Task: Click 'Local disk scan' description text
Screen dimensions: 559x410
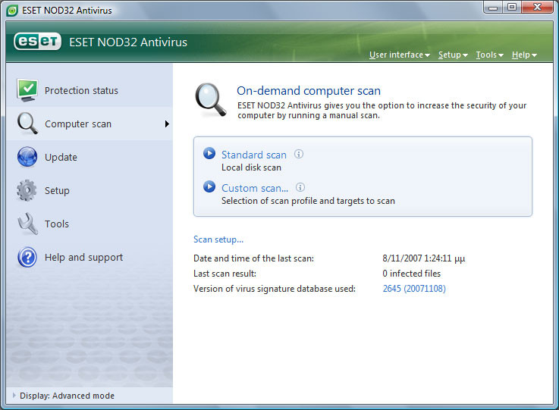Action: tap(251, 167)
